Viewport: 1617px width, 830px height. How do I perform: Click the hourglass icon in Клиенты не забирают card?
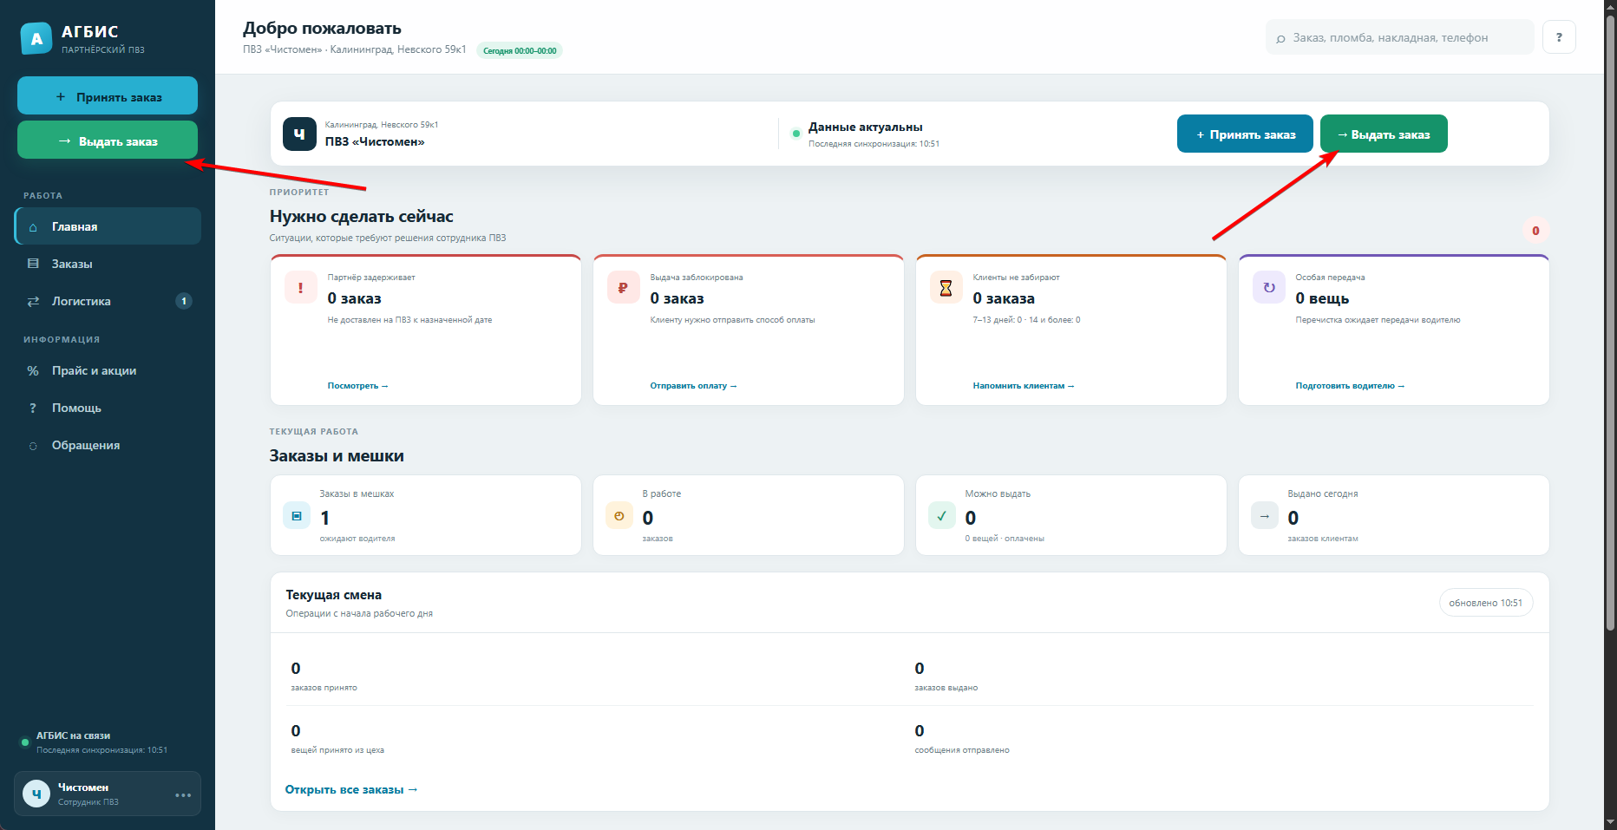click(x=946, y=287)
